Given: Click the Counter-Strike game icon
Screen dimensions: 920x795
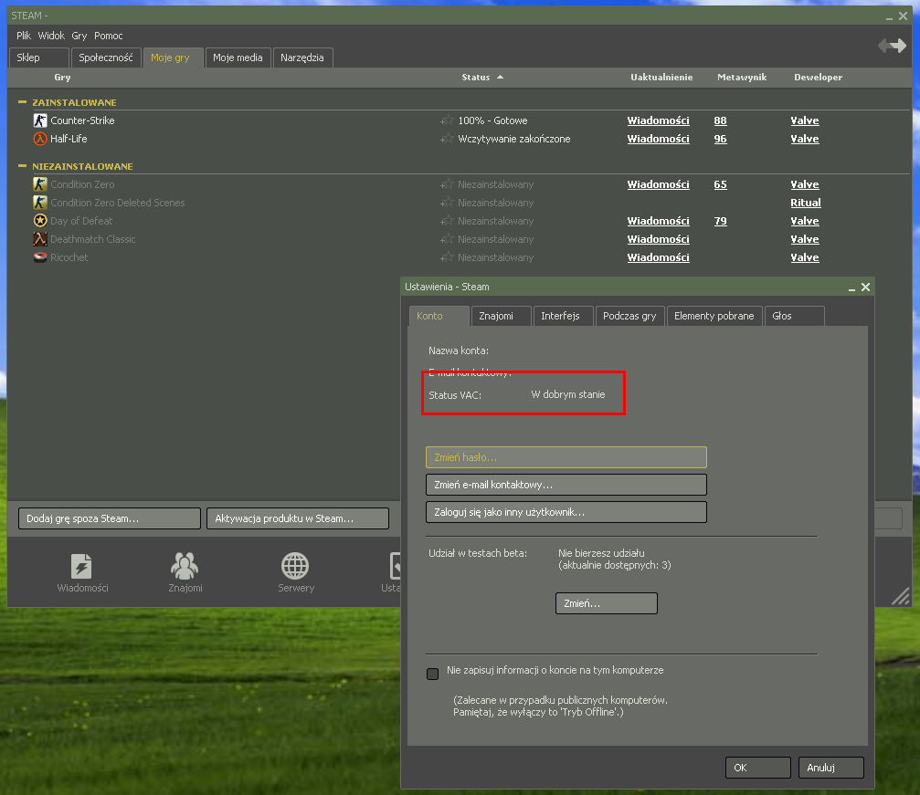Looking at the screenshot, I should coord(40,120).
